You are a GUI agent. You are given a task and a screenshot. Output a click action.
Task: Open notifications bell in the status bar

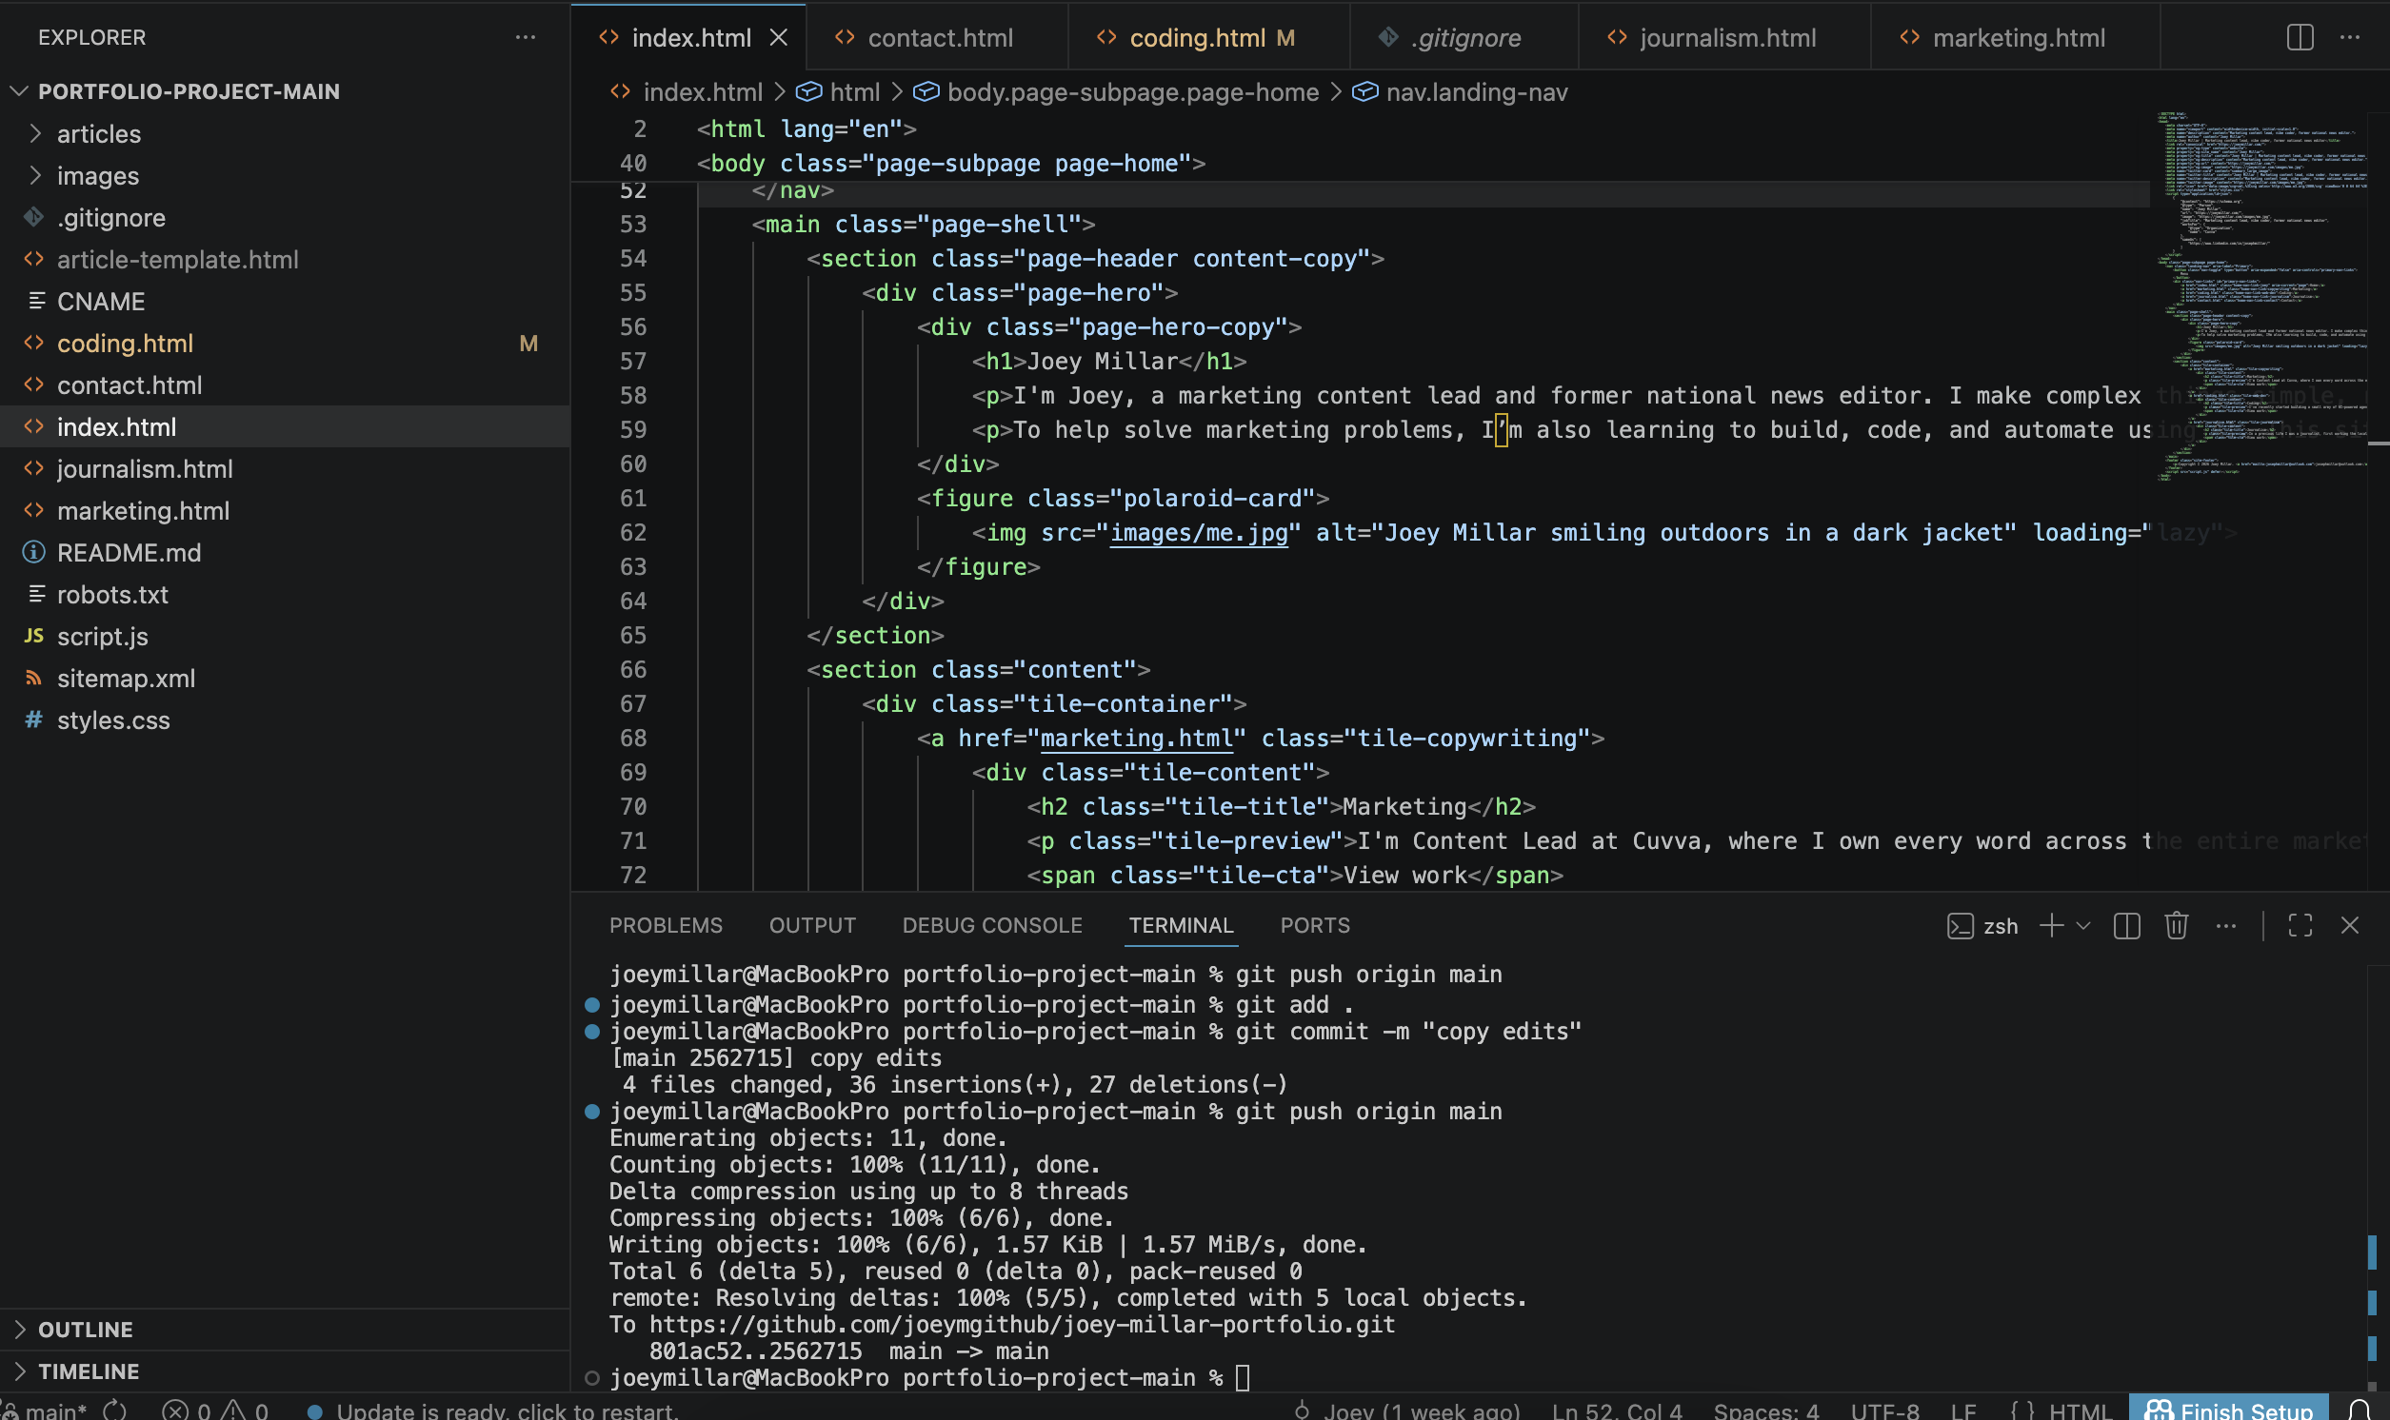tap(2359, 1410)
